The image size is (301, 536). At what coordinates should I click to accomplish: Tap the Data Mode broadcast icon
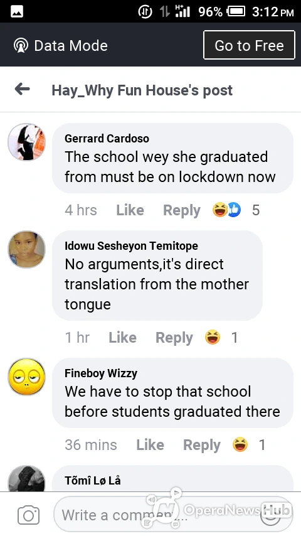click(21, 45)
